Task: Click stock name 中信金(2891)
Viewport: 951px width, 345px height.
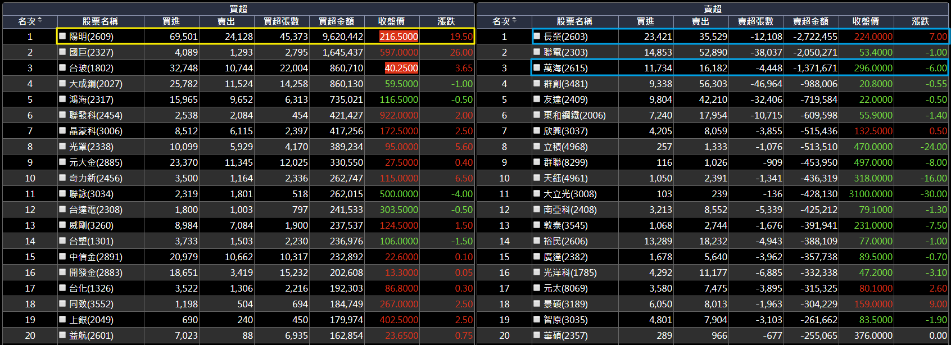Action: click(x=96, y=257)
